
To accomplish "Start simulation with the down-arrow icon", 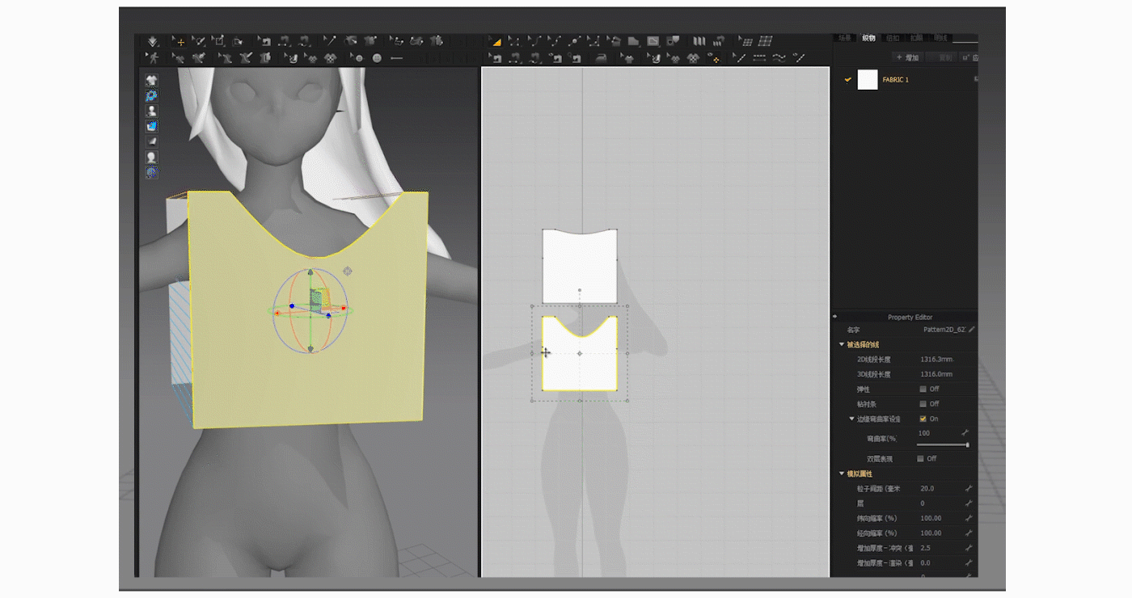I will 152,41.
